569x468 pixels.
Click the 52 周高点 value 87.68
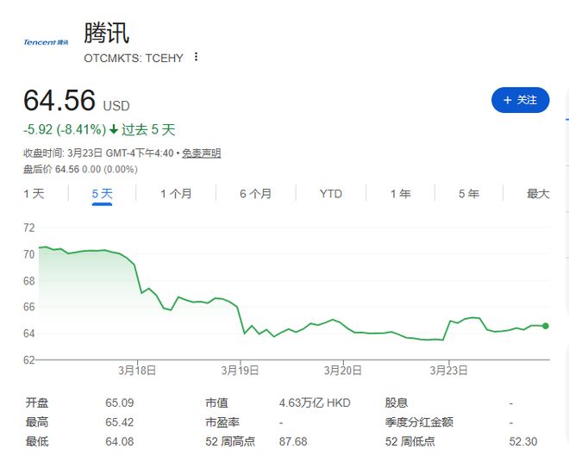[x=294, y=441]
